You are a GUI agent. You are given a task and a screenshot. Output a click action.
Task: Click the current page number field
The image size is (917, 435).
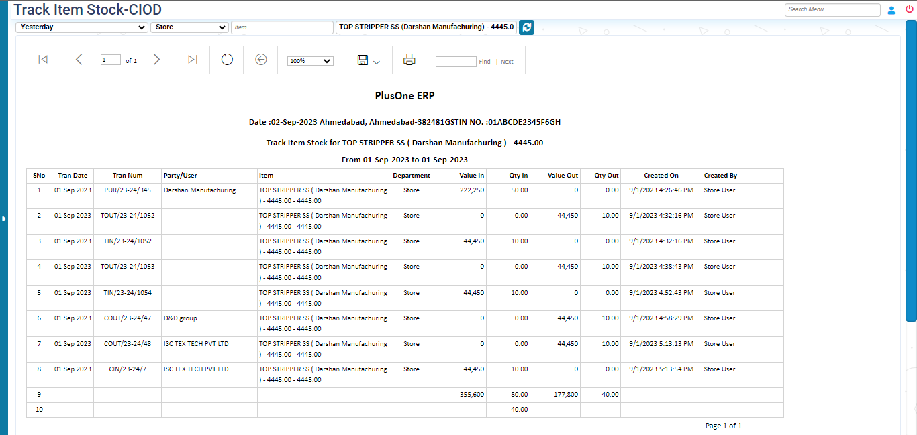point(110,60)
